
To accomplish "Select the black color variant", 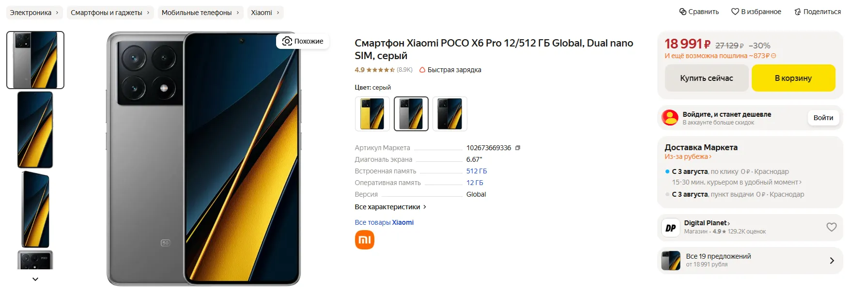I will (x=449, y=114).
